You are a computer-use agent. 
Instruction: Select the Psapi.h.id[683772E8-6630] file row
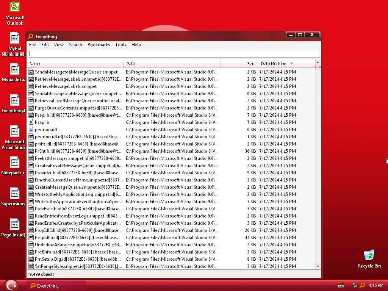tap(171, 115)
